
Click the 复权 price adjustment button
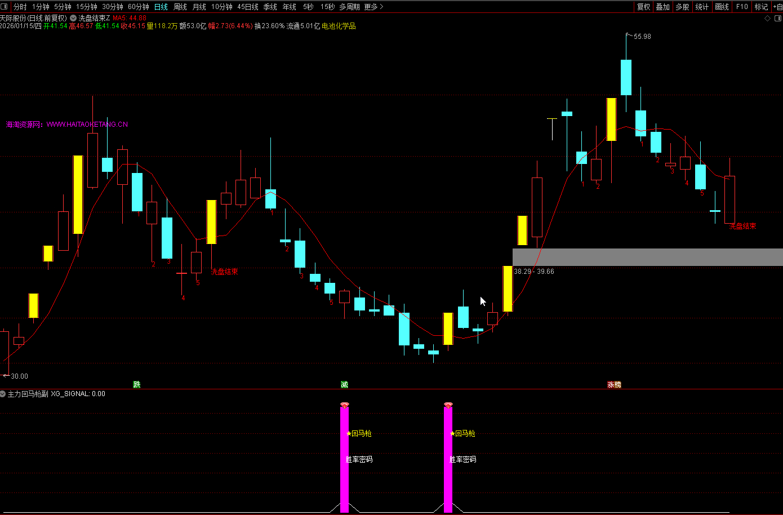pyautogui.click(x=643, y=7)
